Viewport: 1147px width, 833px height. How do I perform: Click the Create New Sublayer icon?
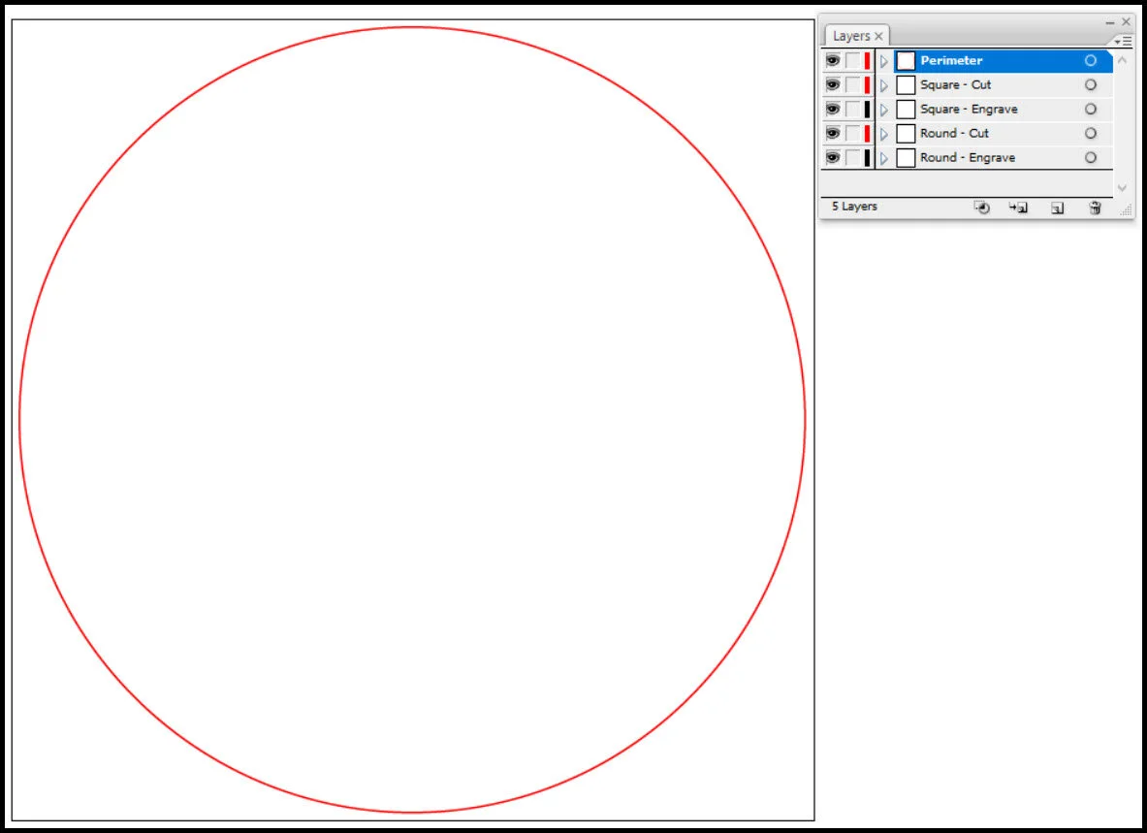tap(1018, 208)
